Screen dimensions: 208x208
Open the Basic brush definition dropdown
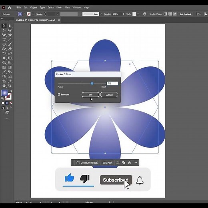[x=101, y=14]
